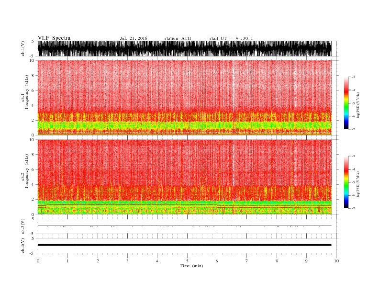Click the "8" kHz tick of the ch.1 spectrogram
The width and height of the screenshot is (379, 293).
(x=33, y=76)
